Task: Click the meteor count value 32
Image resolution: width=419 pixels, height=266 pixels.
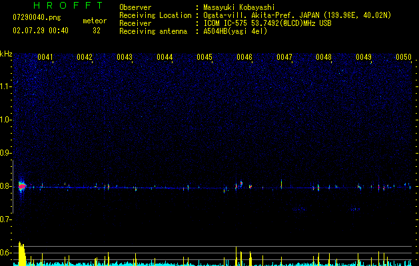Action: [x=97, y=31]
